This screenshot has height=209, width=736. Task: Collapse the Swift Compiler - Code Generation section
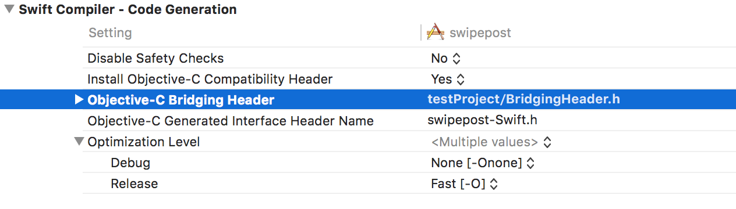point(9,9)
